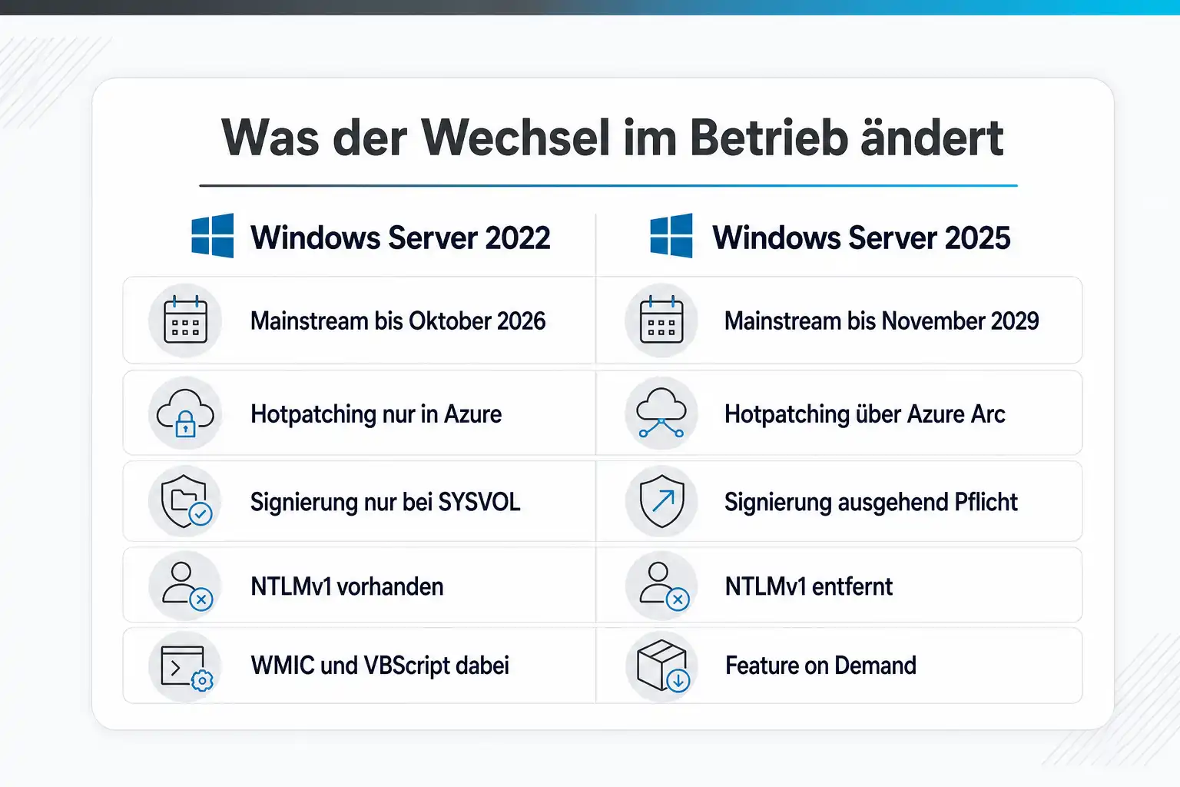Click the Feature on Demand label
1180x787 pixels.
820,666
